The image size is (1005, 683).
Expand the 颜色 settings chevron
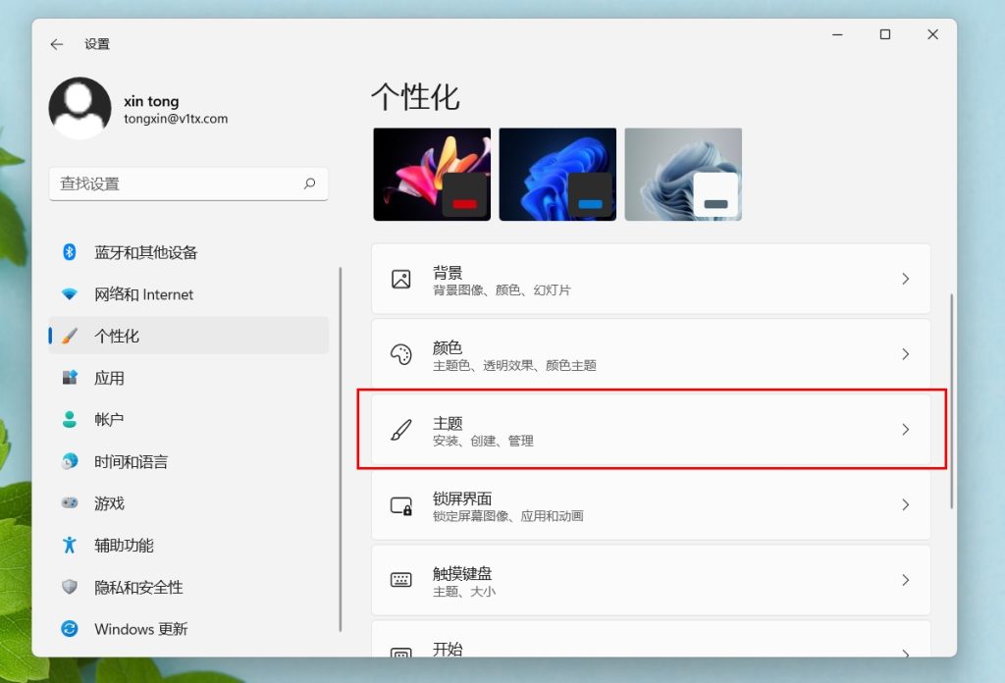click(x=906, y=354)
